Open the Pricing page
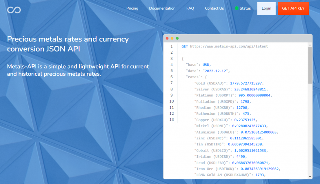This screenshot has width=320, height=184. tap(132, 8)
